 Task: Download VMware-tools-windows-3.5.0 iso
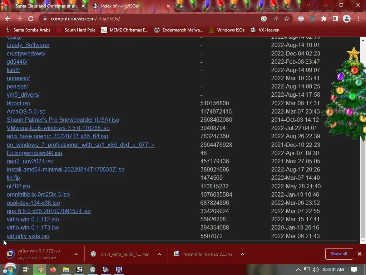pos(58,128)
